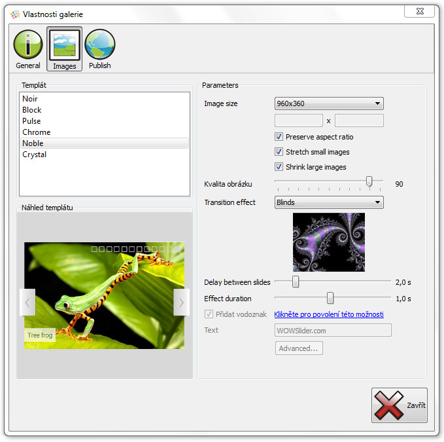Open the Image size dropdown 960x360
The image size is (444, 442).
[329, 103]
